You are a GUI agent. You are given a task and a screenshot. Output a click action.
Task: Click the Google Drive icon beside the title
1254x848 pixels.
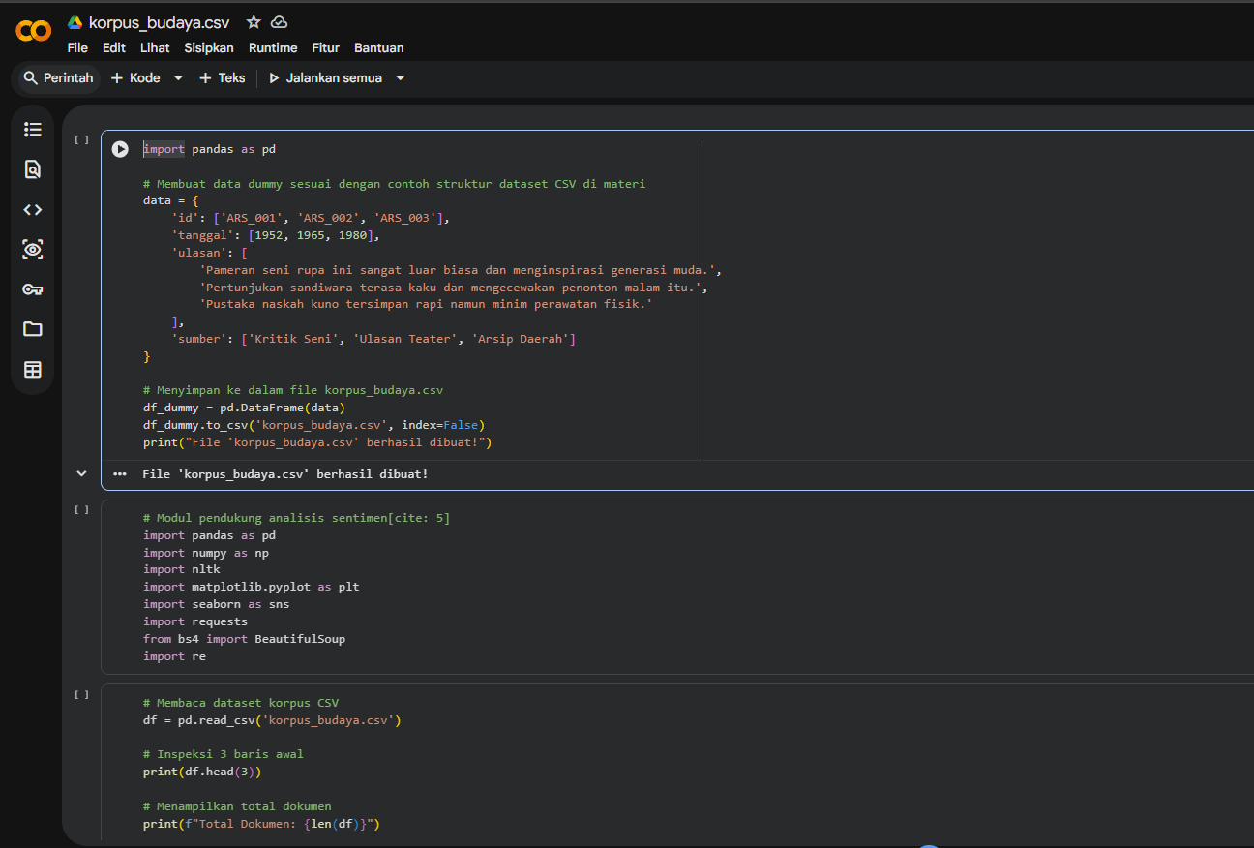point(75,22)
